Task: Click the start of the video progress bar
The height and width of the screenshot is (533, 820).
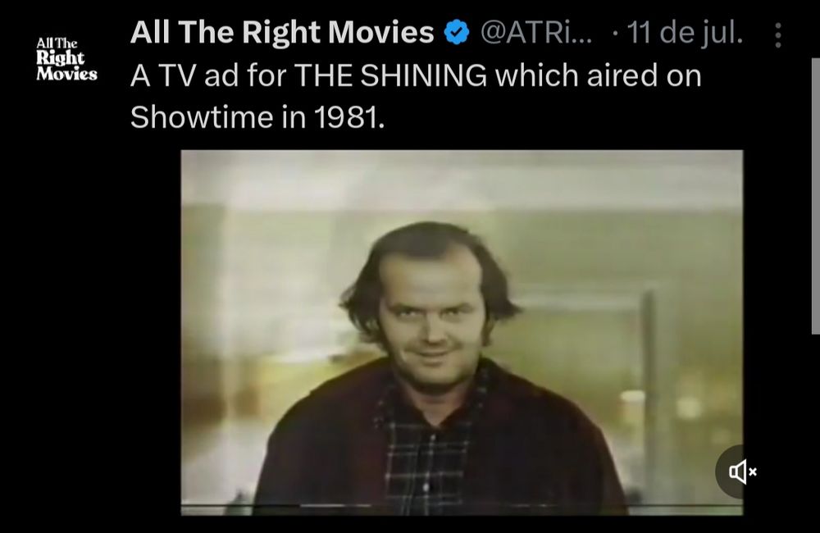Action: 184,506
